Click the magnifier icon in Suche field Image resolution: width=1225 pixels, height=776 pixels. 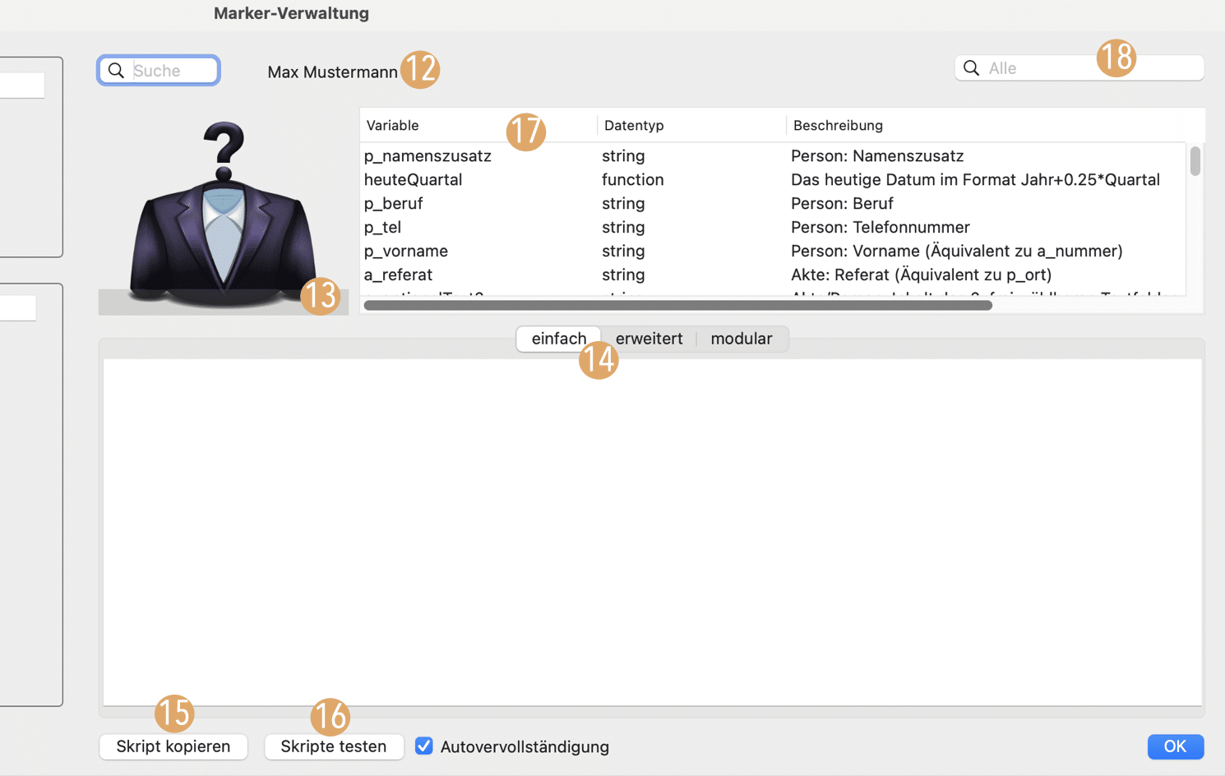pyautogui.click(x=117, y=71)
